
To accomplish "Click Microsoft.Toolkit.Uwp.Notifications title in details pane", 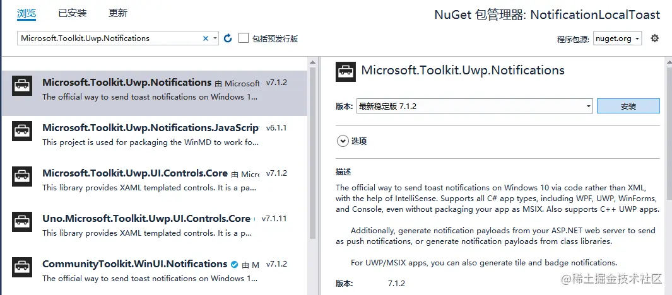I will pyautogui.click(x=463, y=70).
